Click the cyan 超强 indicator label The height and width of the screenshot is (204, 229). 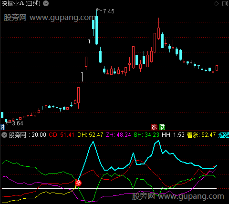click(x=224, y=135)
